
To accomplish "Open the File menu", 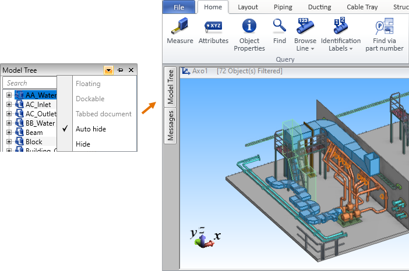I will 178,7.
